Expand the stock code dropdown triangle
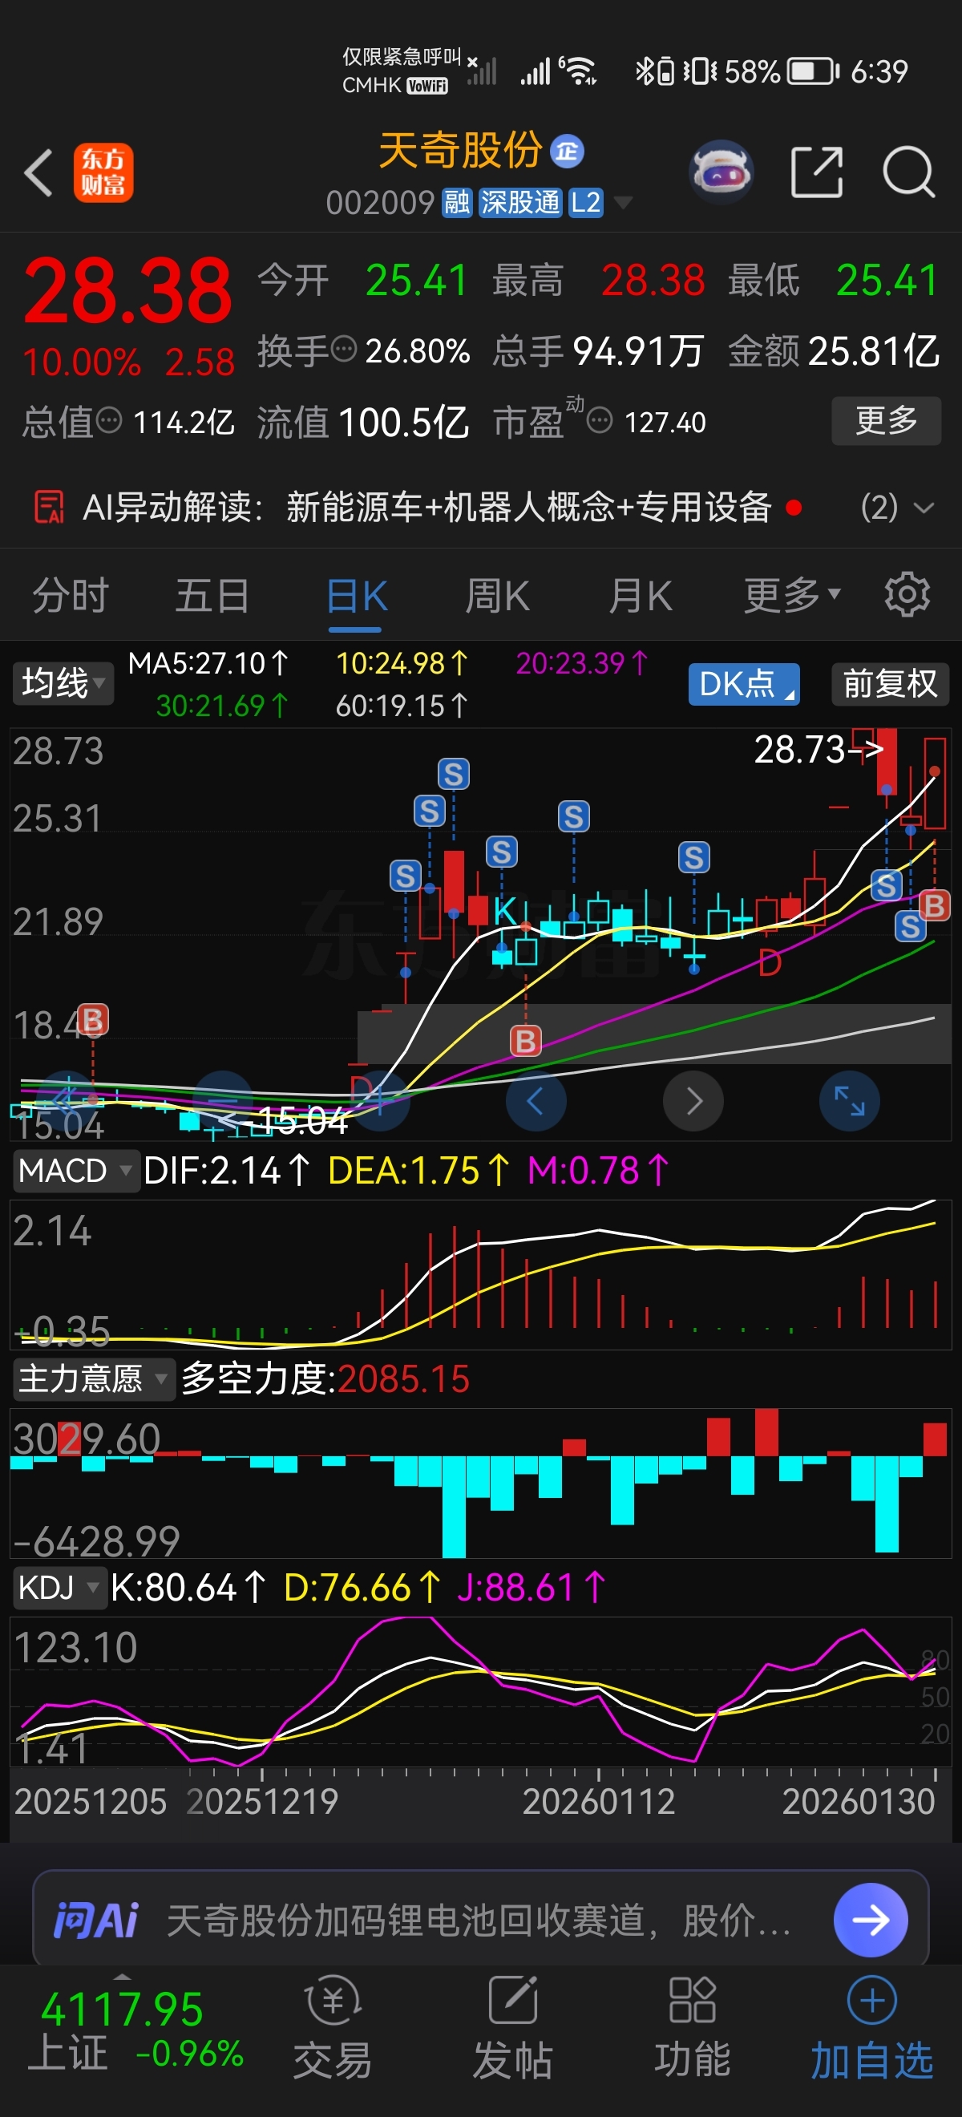The image size is (962, 2117). tap(624, 202)
